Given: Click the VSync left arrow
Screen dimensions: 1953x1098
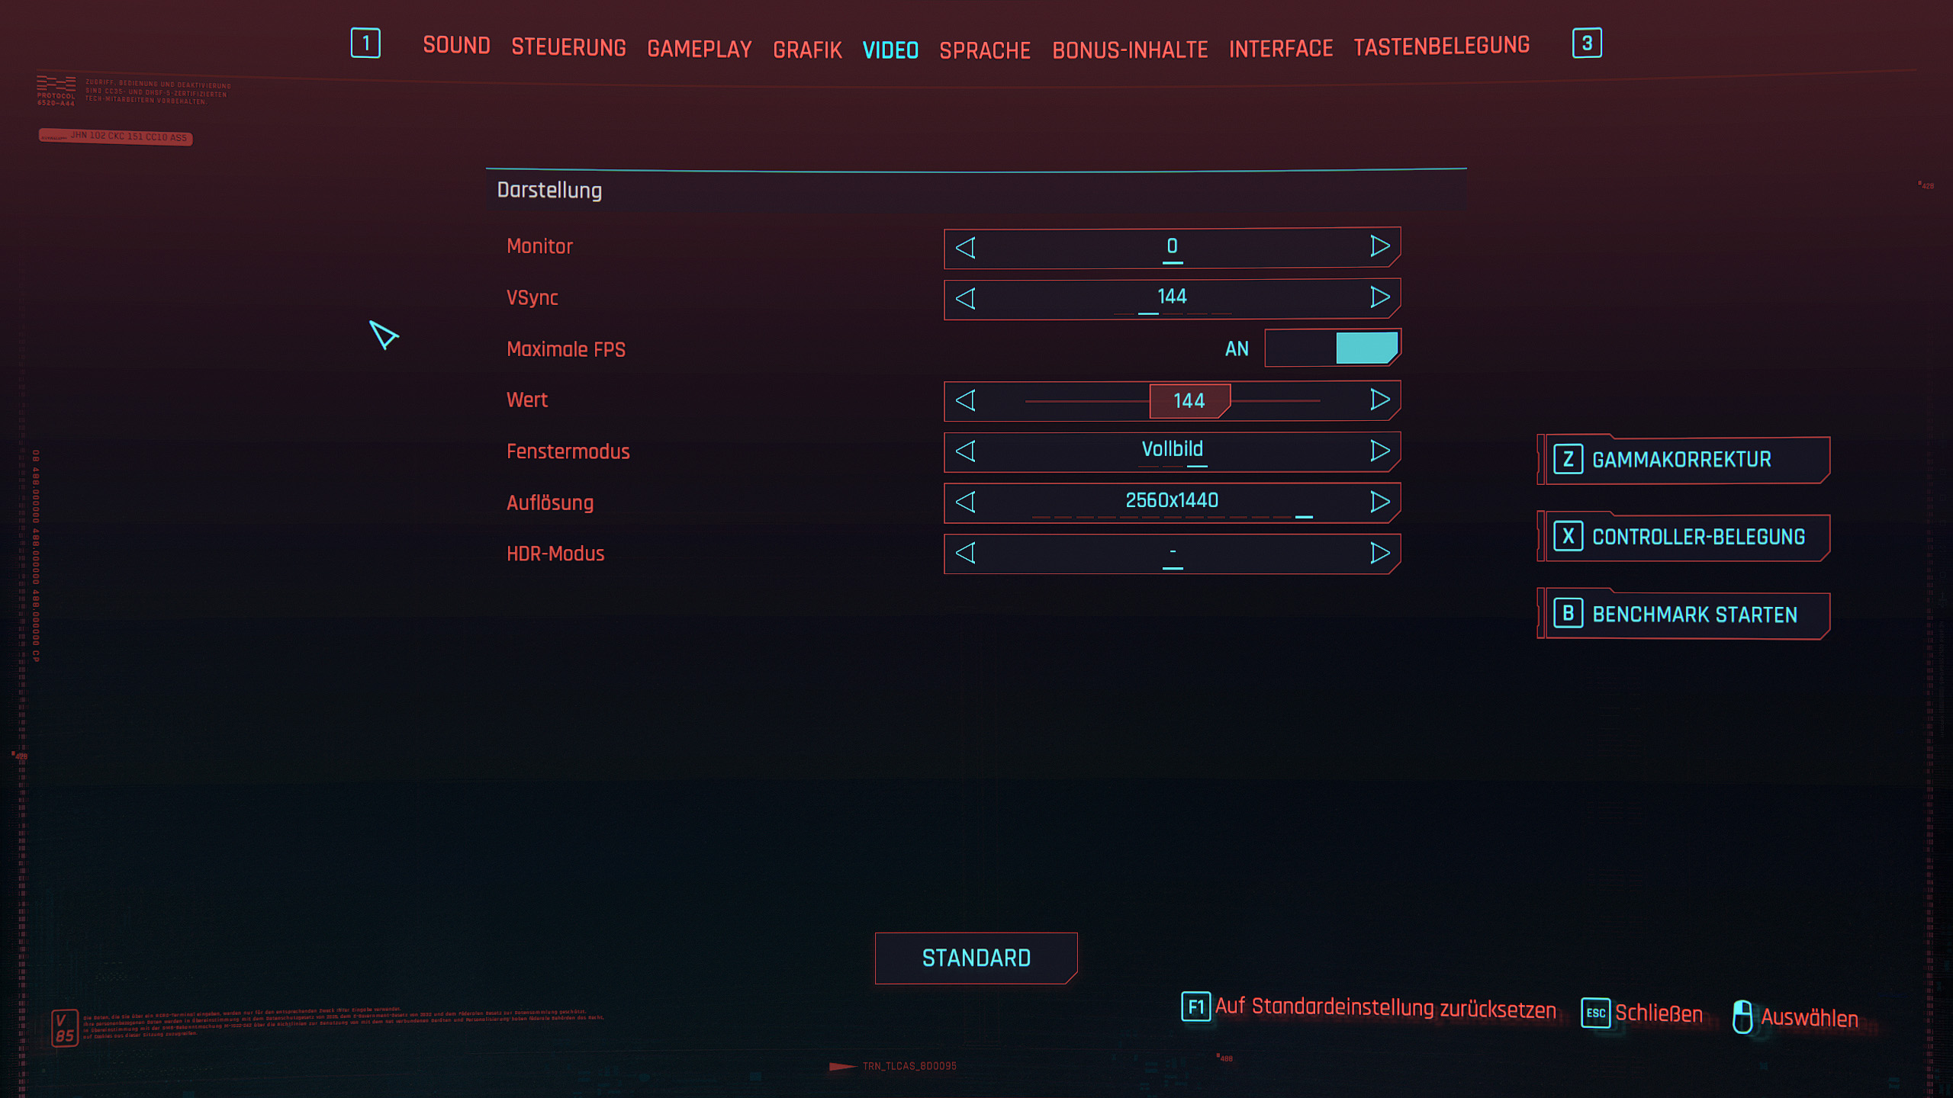Looking at the screenshot, I should pyautogui.click(x=966, y=298).
